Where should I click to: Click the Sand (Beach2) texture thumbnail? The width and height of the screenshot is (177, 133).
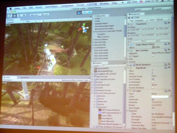pyautogui.click(x=100, y=121)
